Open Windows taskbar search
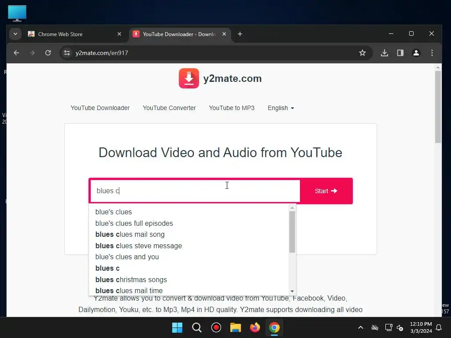The width and height of the screenshot is (451, 338). [197, 327]
